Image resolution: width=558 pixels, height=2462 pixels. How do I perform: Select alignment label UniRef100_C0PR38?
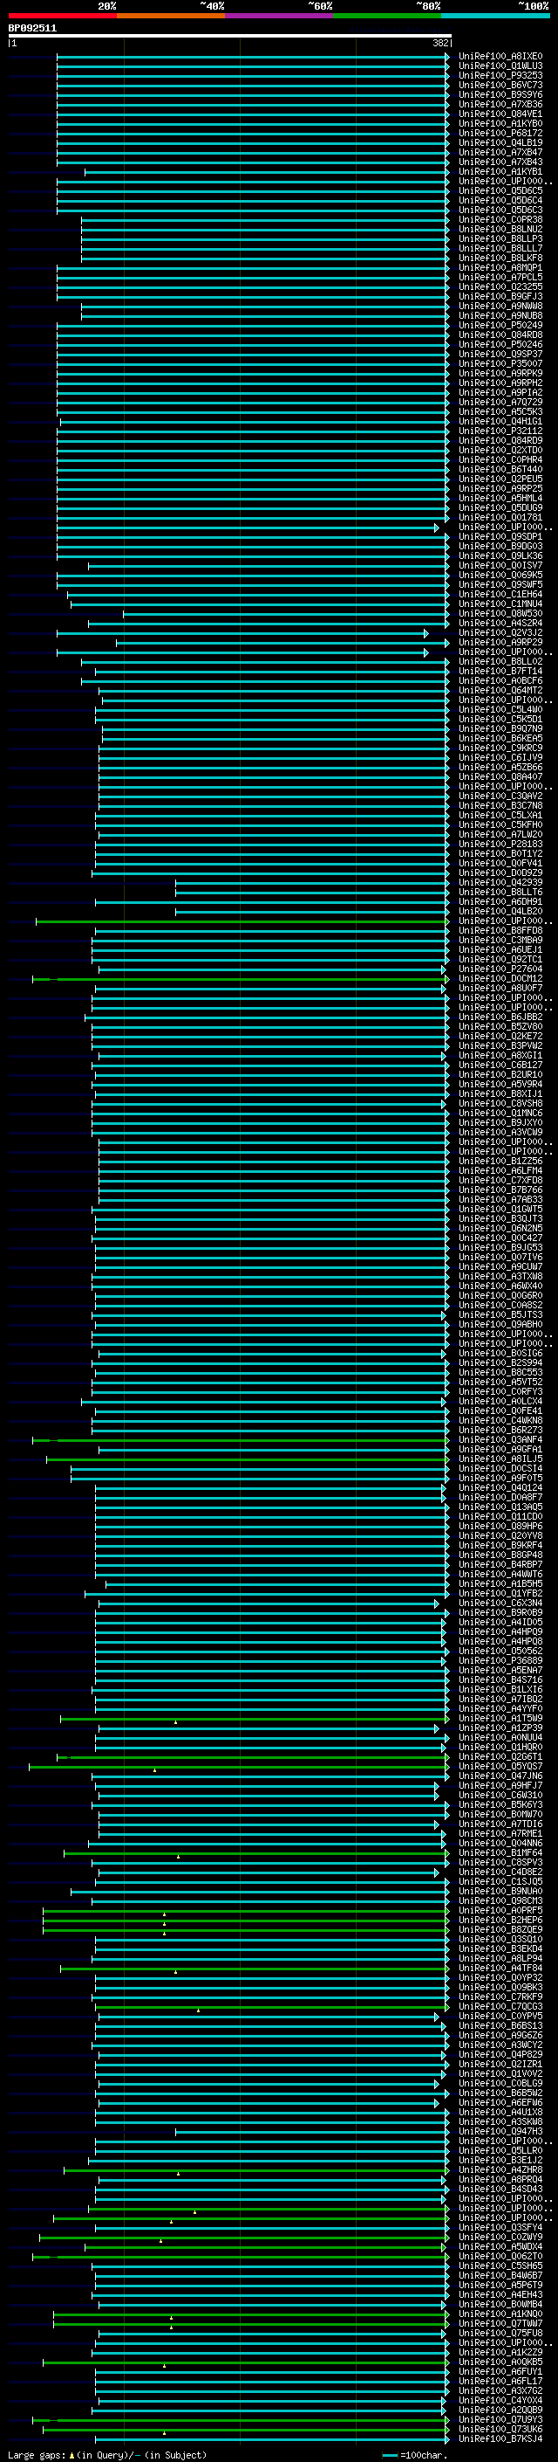(x=500, y=220)
